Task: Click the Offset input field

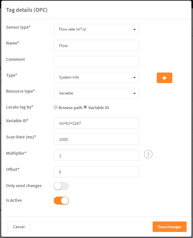Action: click(x=96, y=172)
